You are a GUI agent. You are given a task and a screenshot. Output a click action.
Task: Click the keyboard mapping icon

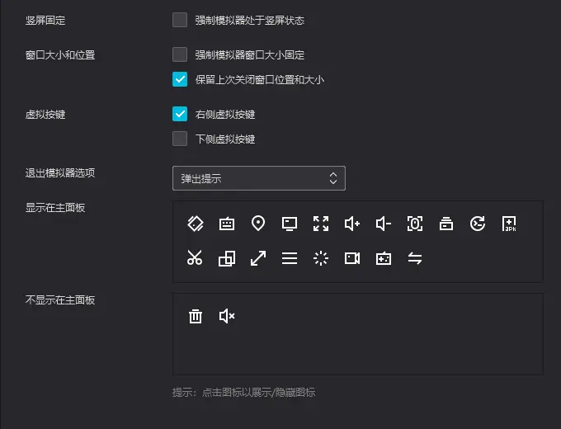pyautogui.click(x=227, y=224)
